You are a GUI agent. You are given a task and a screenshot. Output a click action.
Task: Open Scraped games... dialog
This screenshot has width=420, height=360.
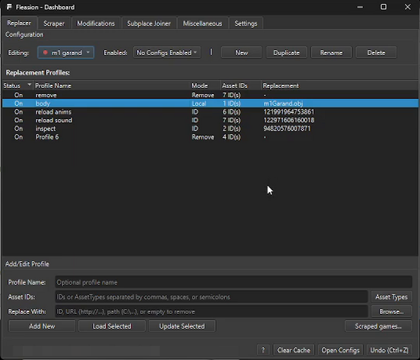(x=378, y=326)
